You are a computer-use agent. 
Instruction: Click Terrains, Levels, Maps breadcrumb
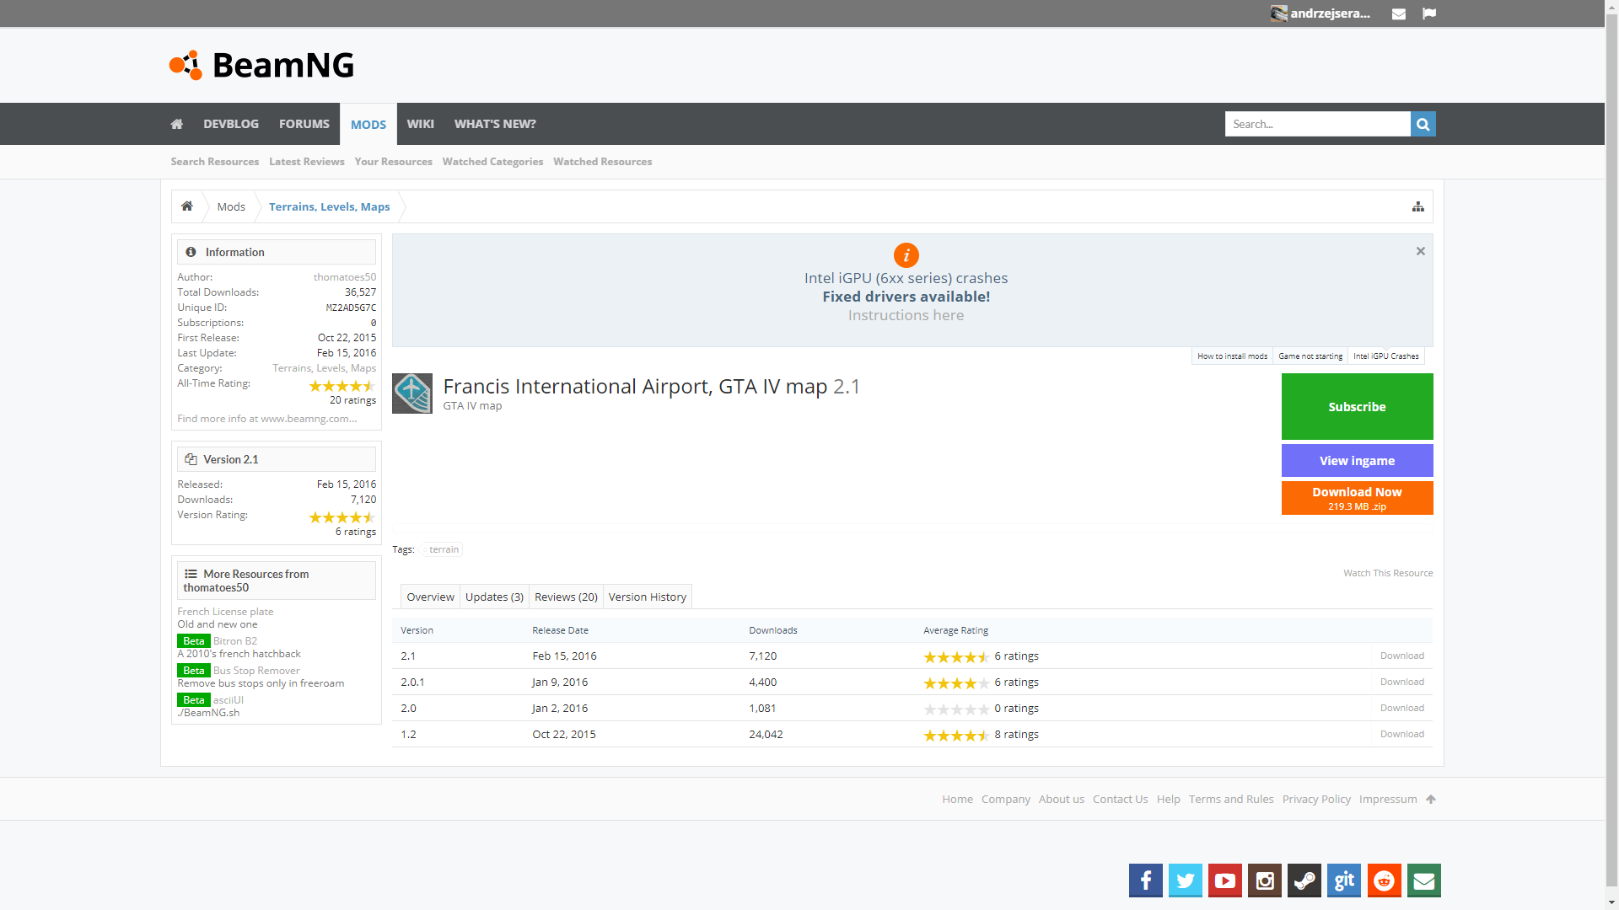329,206
